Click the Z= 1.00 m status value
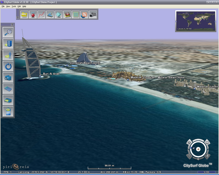 [x=84, y=172]
